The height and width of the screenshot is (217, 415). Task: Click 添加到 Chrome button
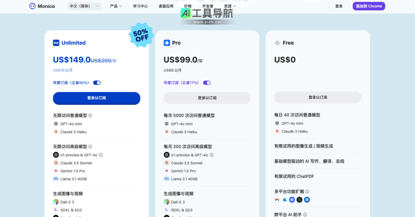(x=369, y=6)
